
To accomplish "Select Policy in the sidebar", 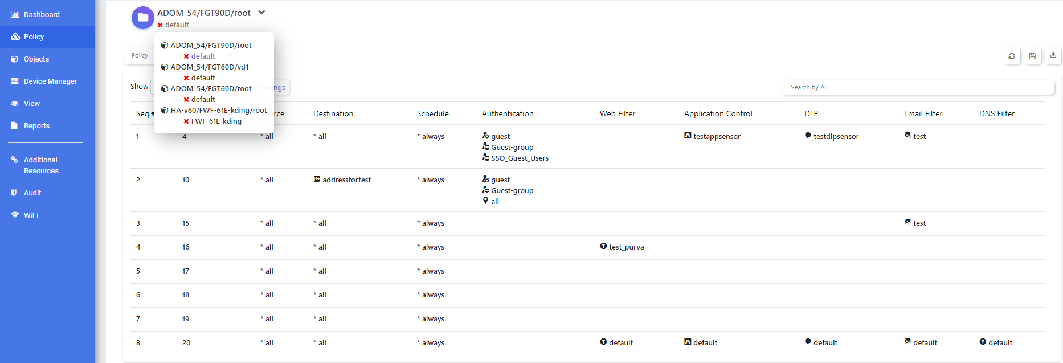I will pos(47,36).
